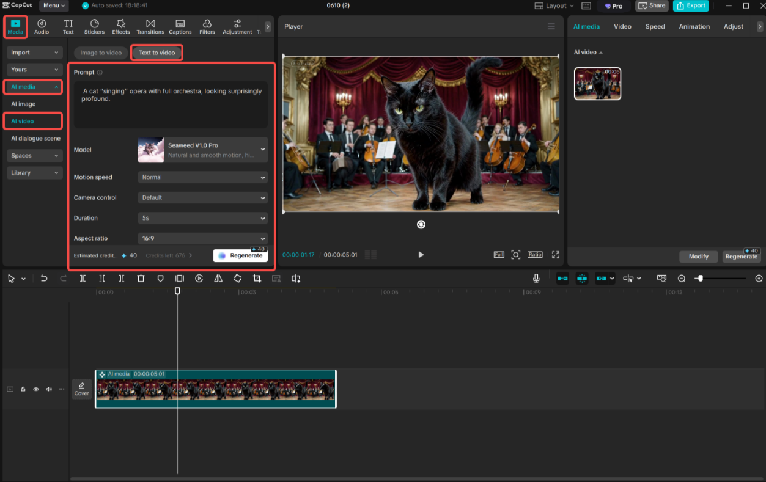
Task: Click the Modify button
Action: point(699,257)
